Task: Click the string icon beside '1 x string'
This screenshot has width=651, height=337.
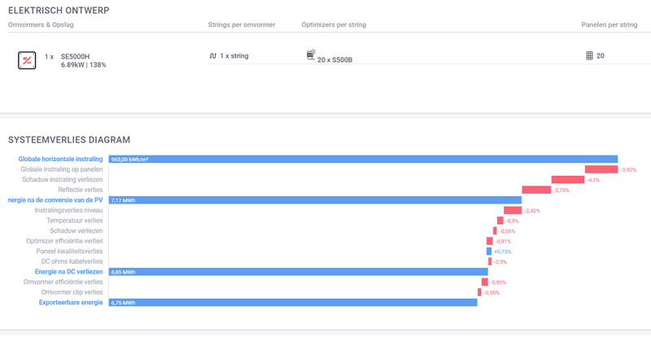Action: click(x=212, y=56)
